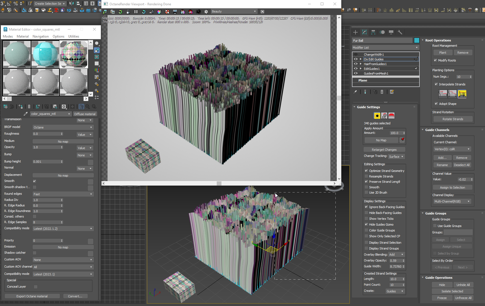Pick material from object with eyedropper
Viewport: 485px width, 306px height.
26,114
